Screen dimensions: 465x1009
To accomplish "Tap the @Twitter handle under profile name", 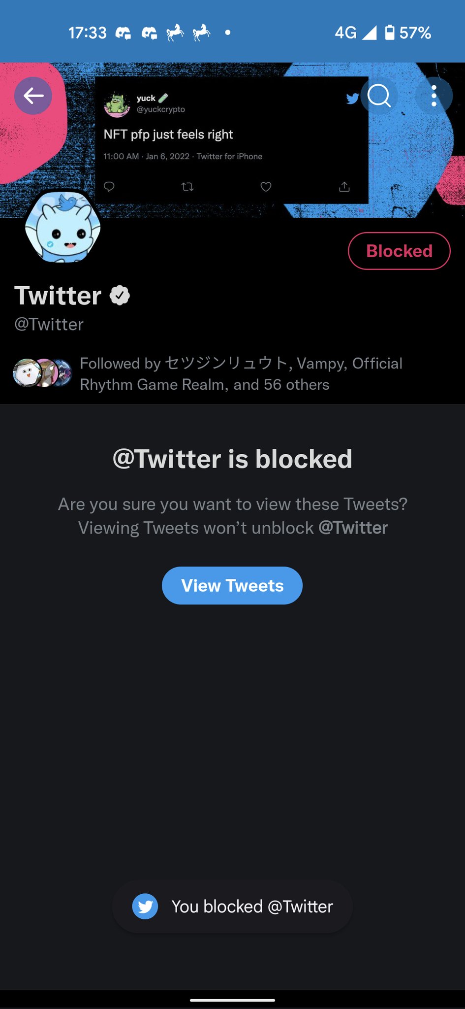I will (49, 324).
